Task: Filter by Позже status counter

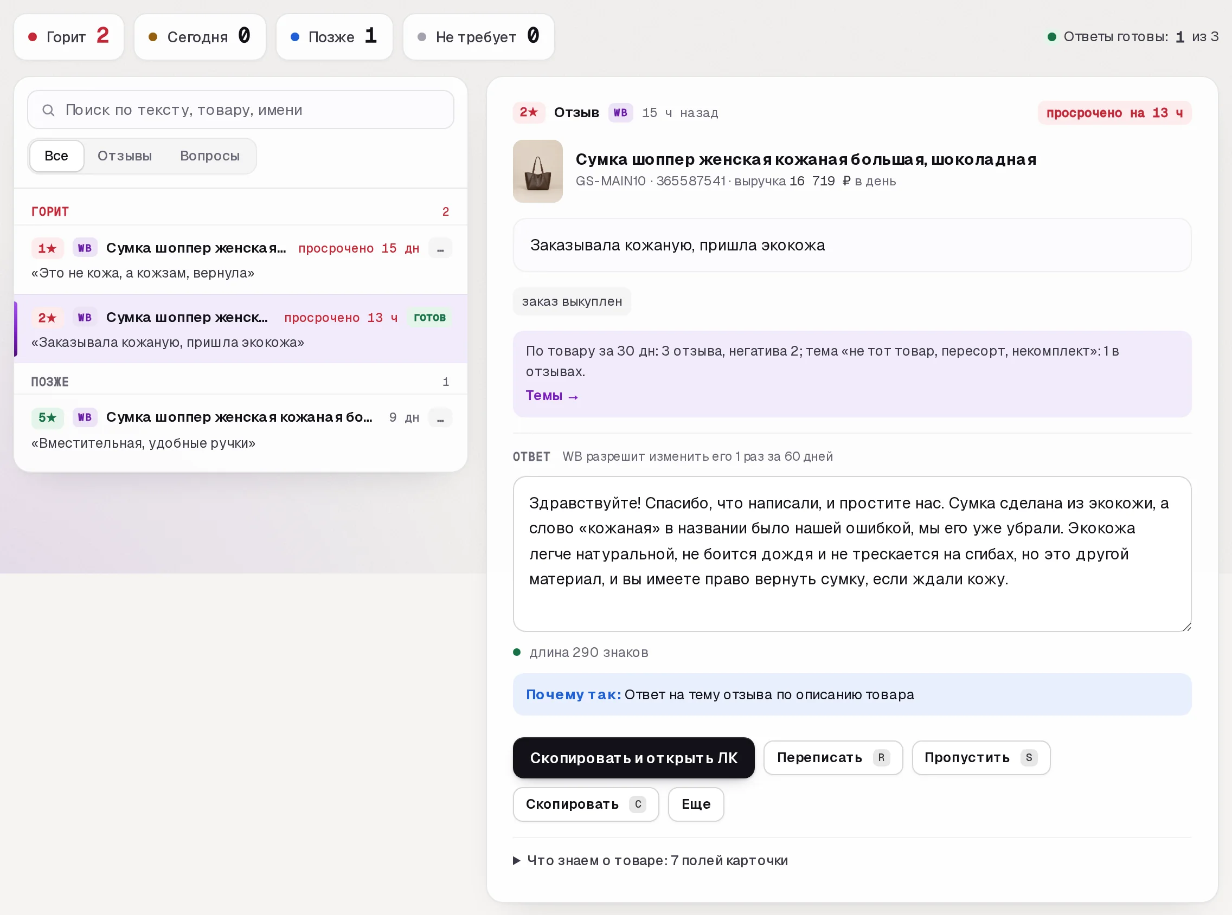Action: (x=334, y=36)
